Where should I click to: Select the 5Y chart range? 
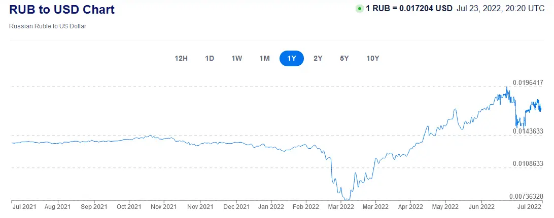pos(344,58)
